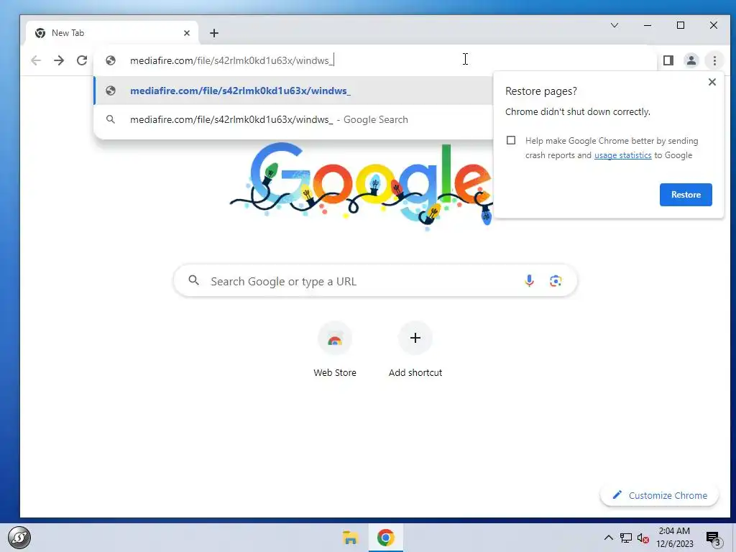Choose the mediafire Google Search suggestion
The height and width of the screenshot is (552, 736).
[293, 120]
